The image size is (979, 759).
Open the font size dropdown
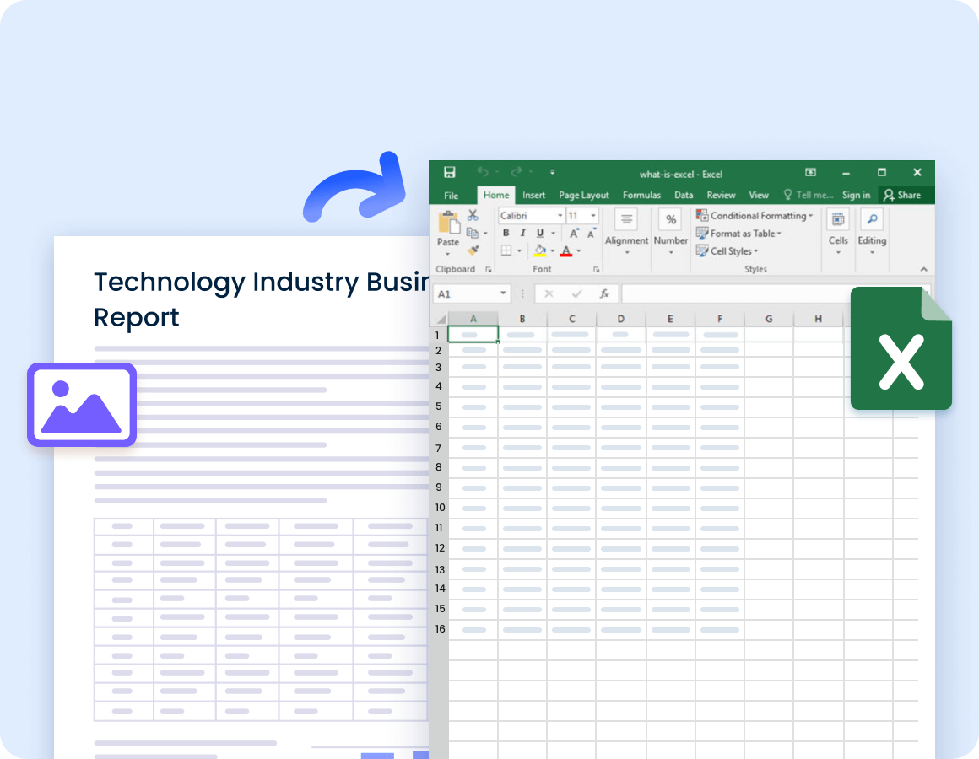click(593, 216)
